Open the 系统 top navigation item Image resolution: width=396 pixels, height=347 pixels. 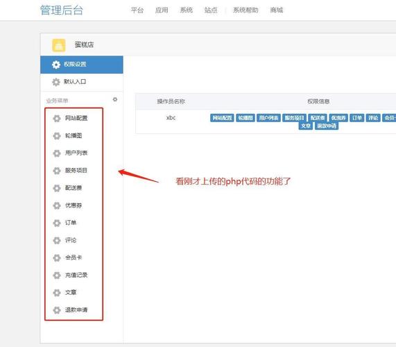[x=187, y=10]
